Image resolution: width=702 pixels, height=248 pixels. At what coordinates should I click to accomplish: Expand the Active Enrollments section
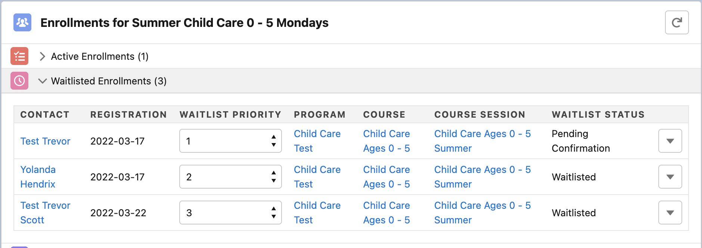coord(42,56)
